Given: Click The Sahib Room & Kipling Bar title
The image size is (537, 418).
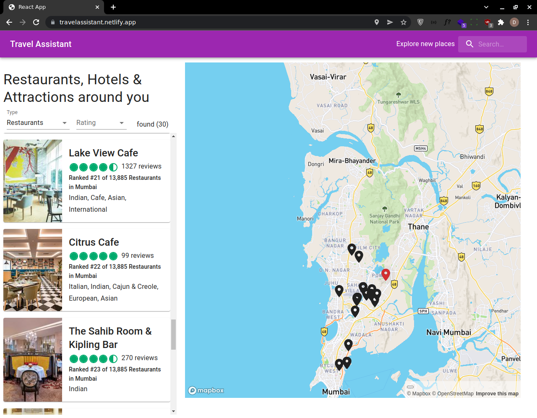Looking at the screenshot, I should (x=110, y=338).
